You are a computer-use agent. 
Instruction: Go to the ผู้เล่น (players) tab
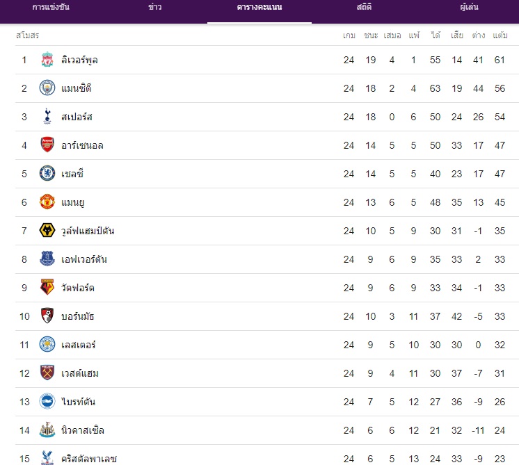pyautogui.click(x=469, y=8)
